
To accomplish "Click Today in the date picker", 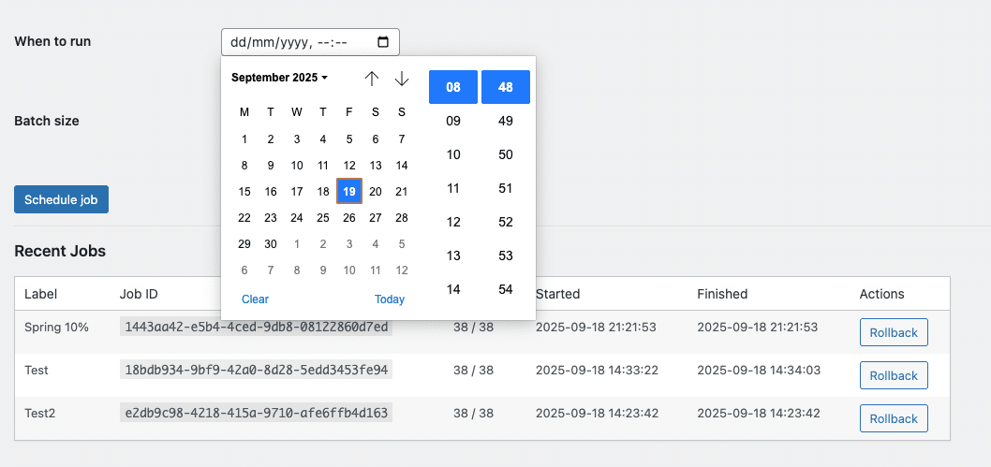I will point(390,299).
